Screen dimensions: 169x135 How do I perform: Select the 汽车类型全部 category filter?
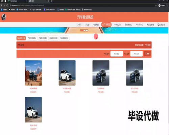click(21, 38)
